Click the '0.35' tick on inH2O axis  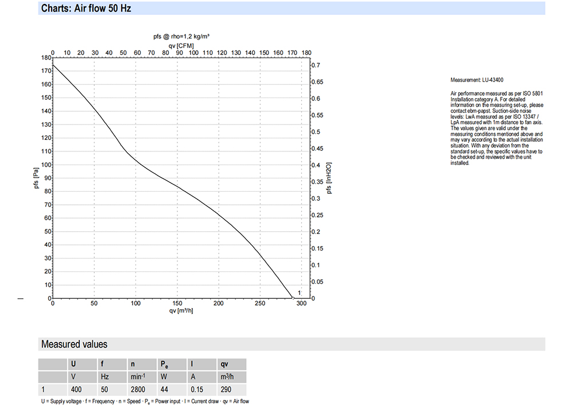click(317, 182)
